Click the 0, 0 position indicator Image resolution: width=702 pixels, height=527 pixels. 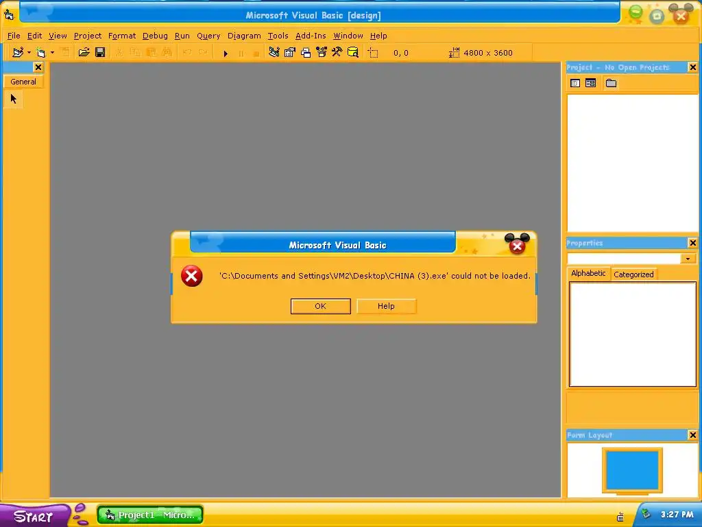(400, 53)
